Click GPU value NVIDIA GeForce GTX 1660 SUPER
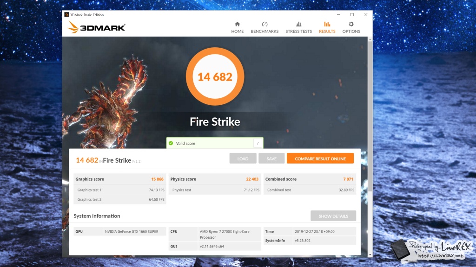 pos(132,232)
